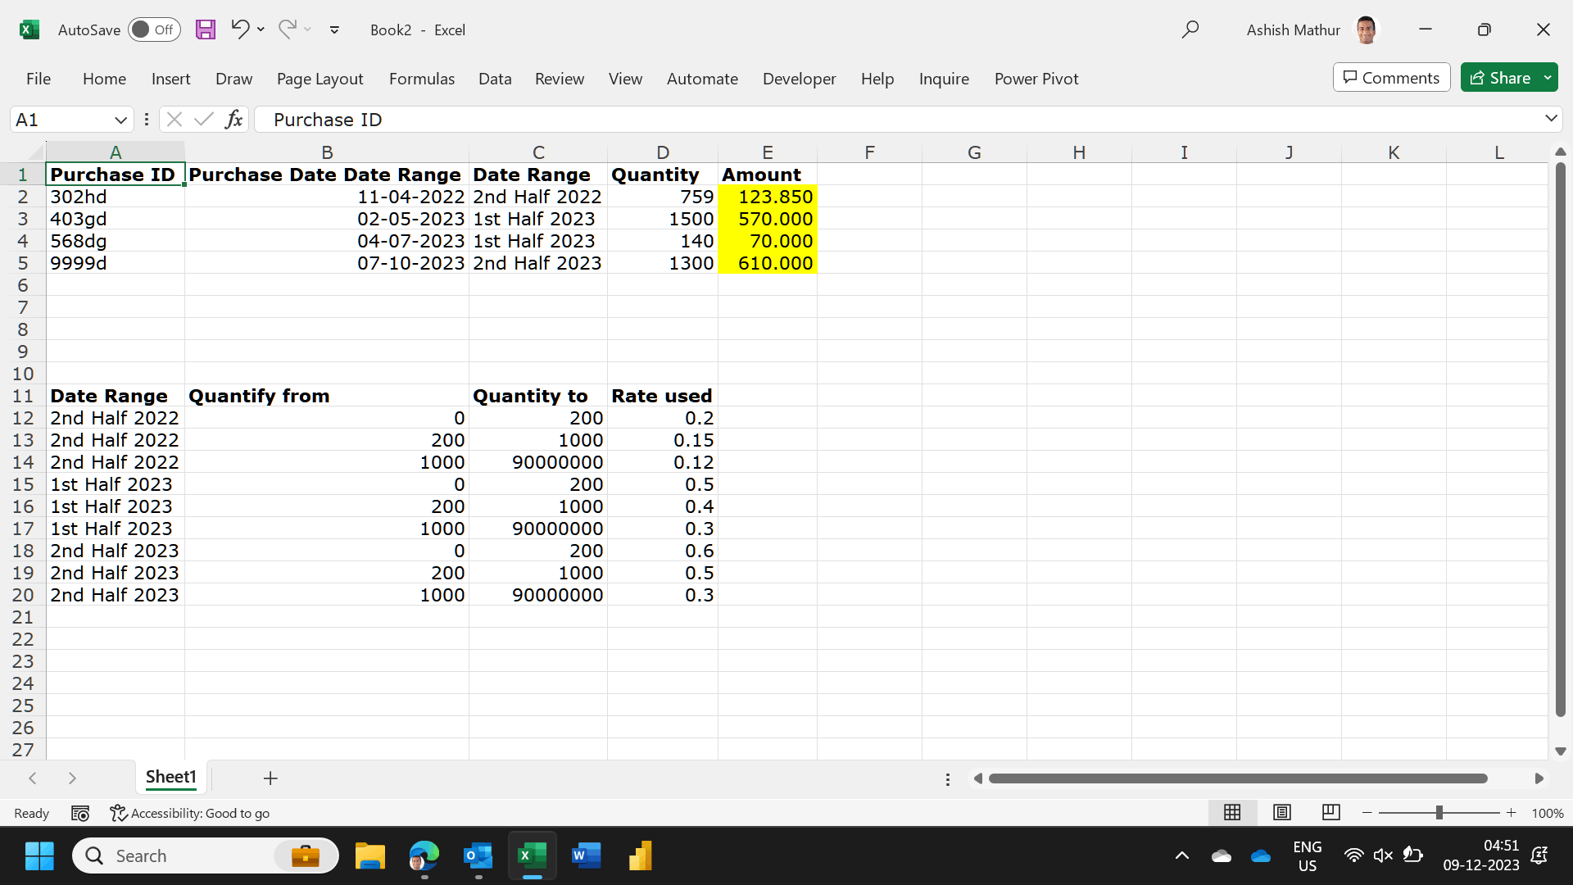Click the Cancel X icon in formula bar
This screenshot has height=885, width=1573.
[174, 120]
